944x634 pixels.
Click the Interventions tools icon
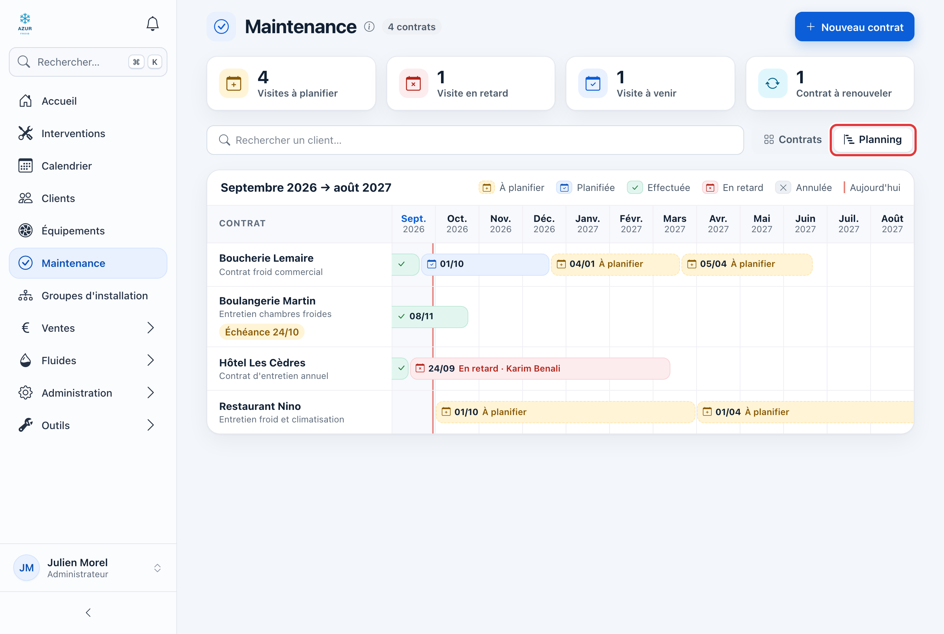[25, 133]
